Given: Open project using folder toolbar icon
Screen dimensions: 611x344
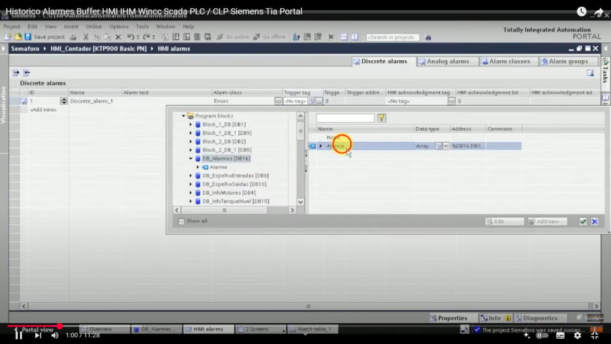Looking at the screenshot, I should (18, 36).
